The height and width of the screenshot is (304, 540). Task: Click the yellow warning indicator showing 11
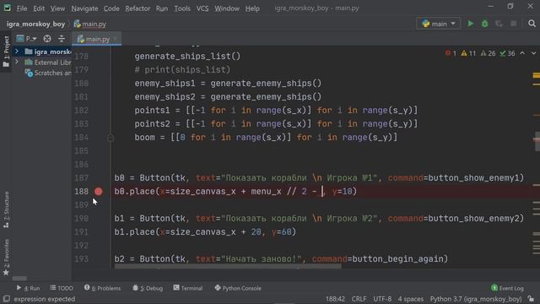click(468, 53)
